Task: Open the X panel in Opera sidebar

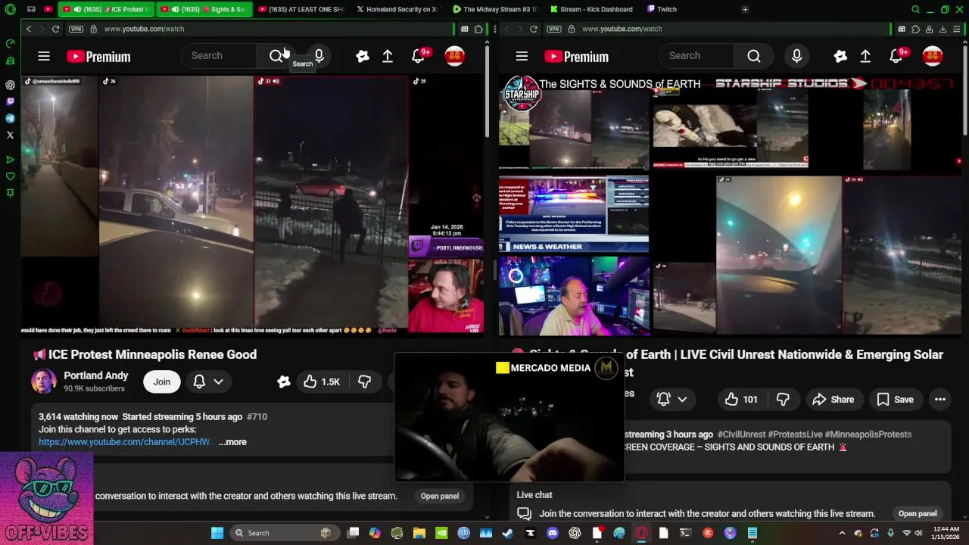Action: (10, 135)
